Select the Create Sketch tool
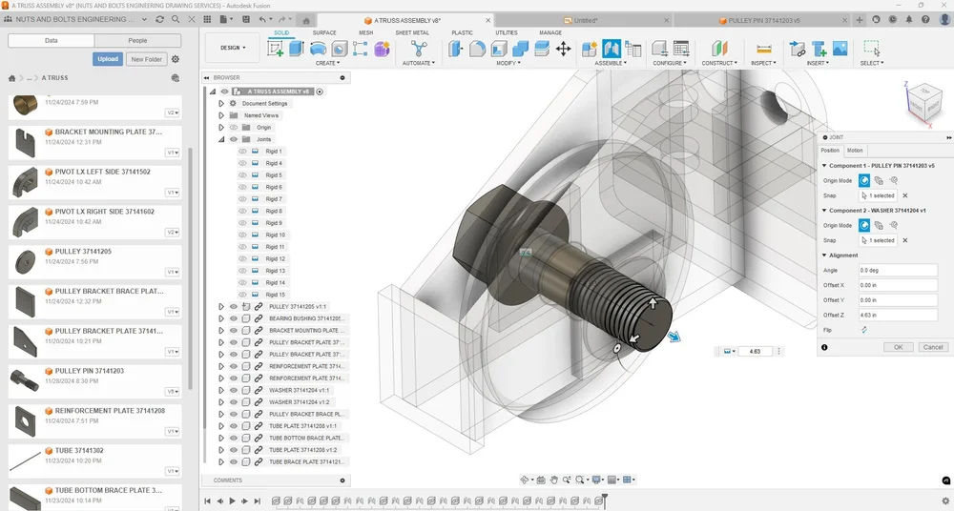The image size is (954, 511). 276,49
